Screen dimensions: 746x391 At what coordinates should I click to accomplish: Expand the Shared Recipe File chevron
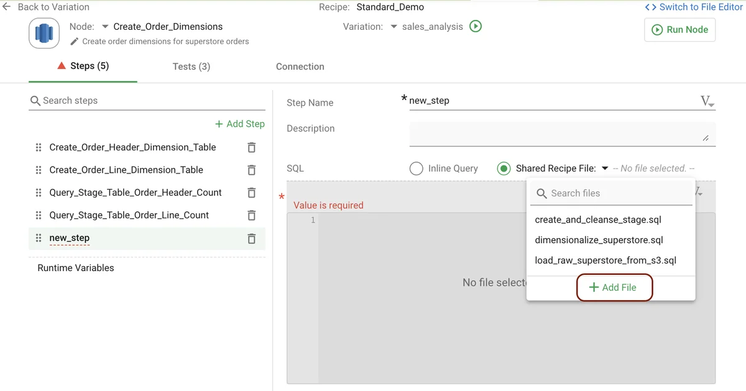point(605,168)
